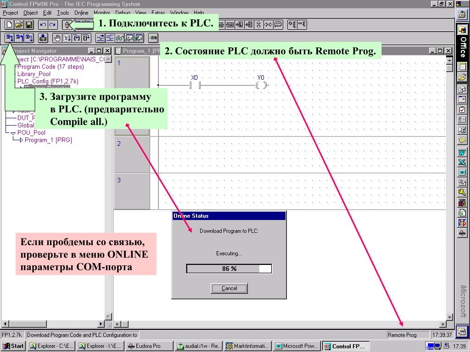470x352 pixels.
Task: Select PLC_Config (FP1,2.7k) tree item
Action: point(48,82)
